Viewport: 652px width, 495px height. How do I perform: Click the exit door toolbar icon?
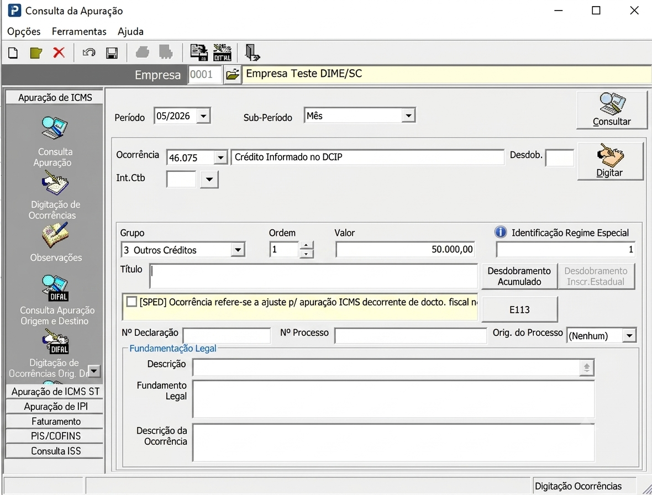252,52
